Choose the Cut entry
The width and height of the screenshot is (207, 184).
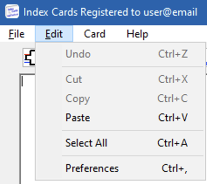[x=120, y=79]
